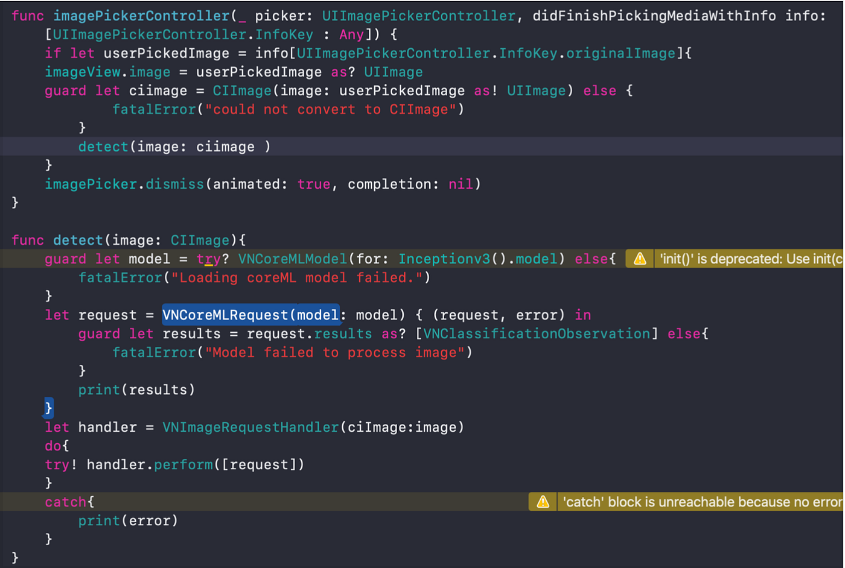Select the highlighted closing brace
845x568 pixels.
point(49,408)
